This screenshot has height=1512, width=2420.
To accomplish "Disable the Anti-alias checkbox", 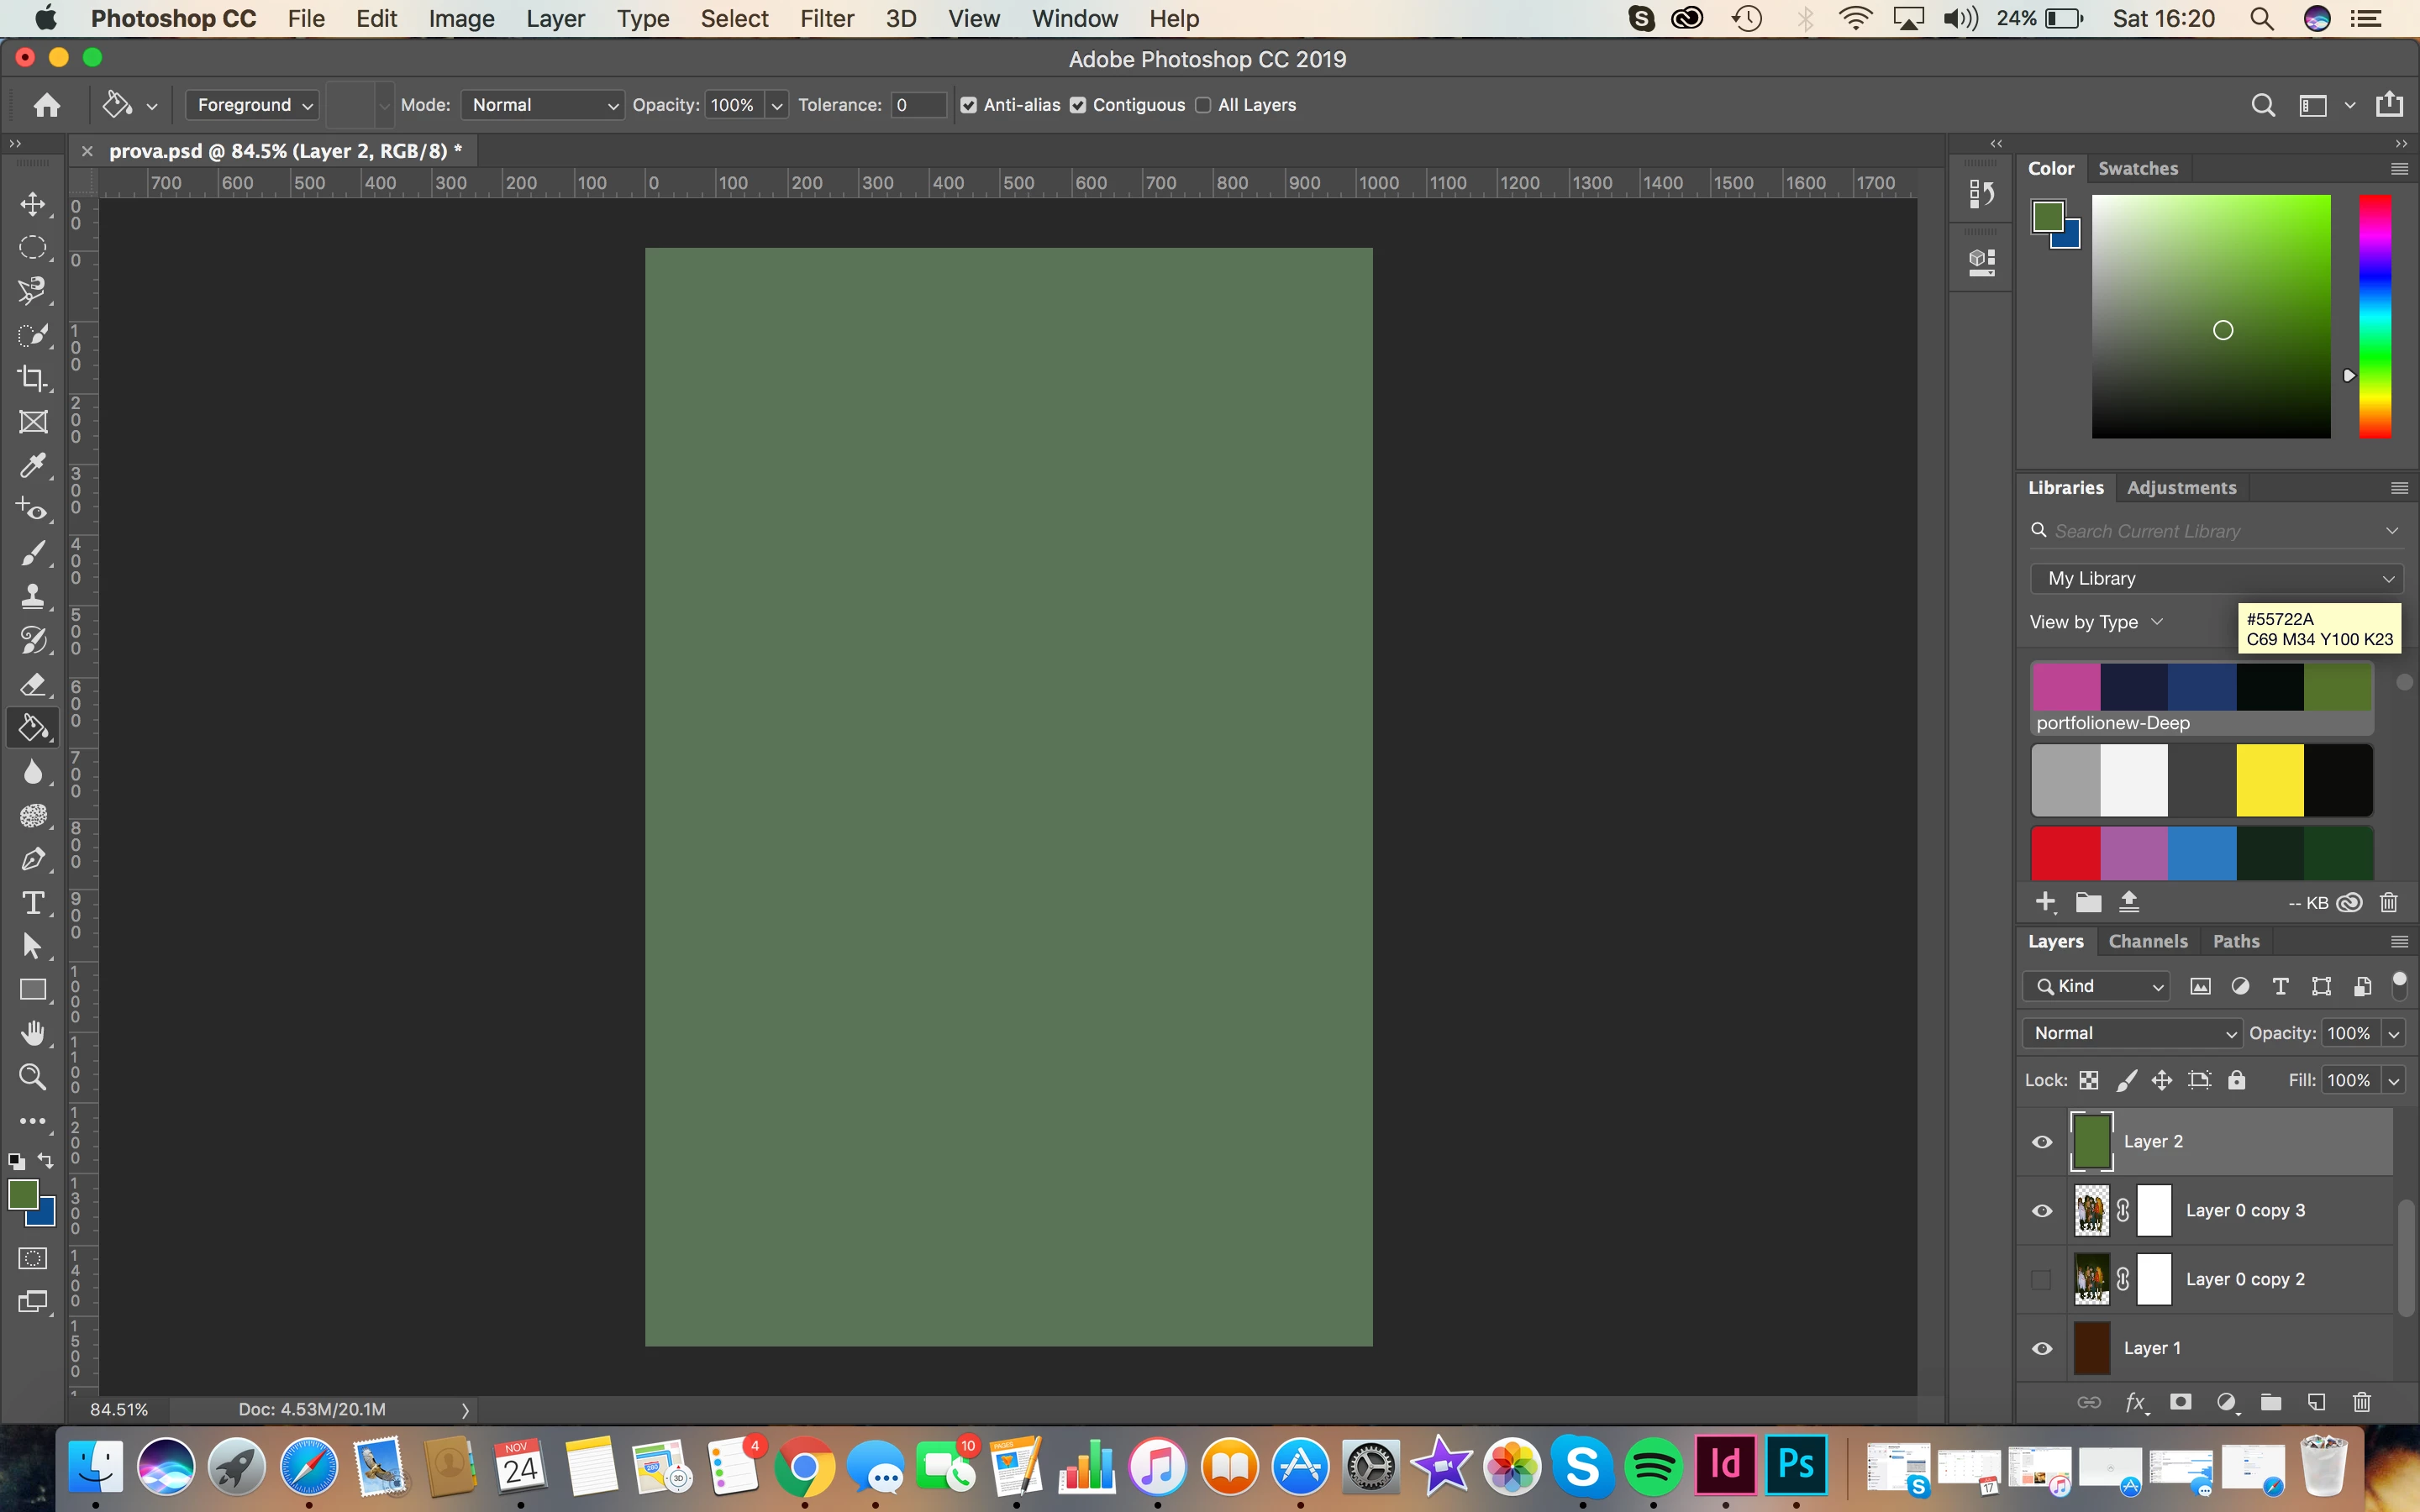I will tap(968, 105).
